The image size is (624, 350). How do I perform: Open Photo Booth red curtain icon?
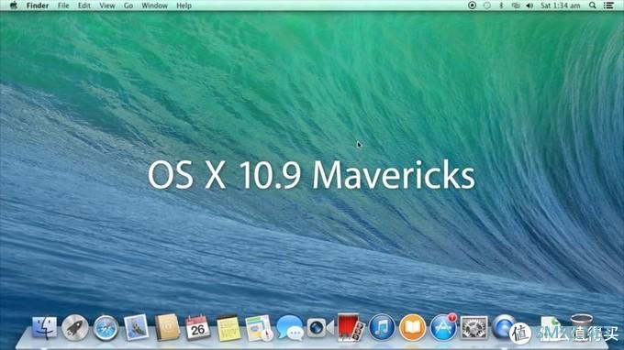click(350, 327)
